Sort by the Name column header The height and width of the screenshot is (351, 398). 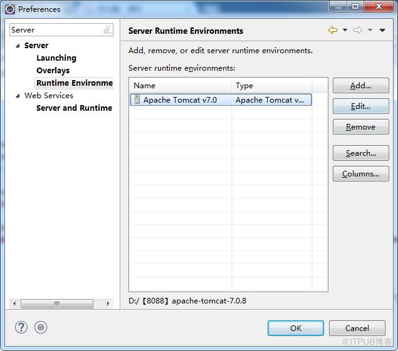181,86
